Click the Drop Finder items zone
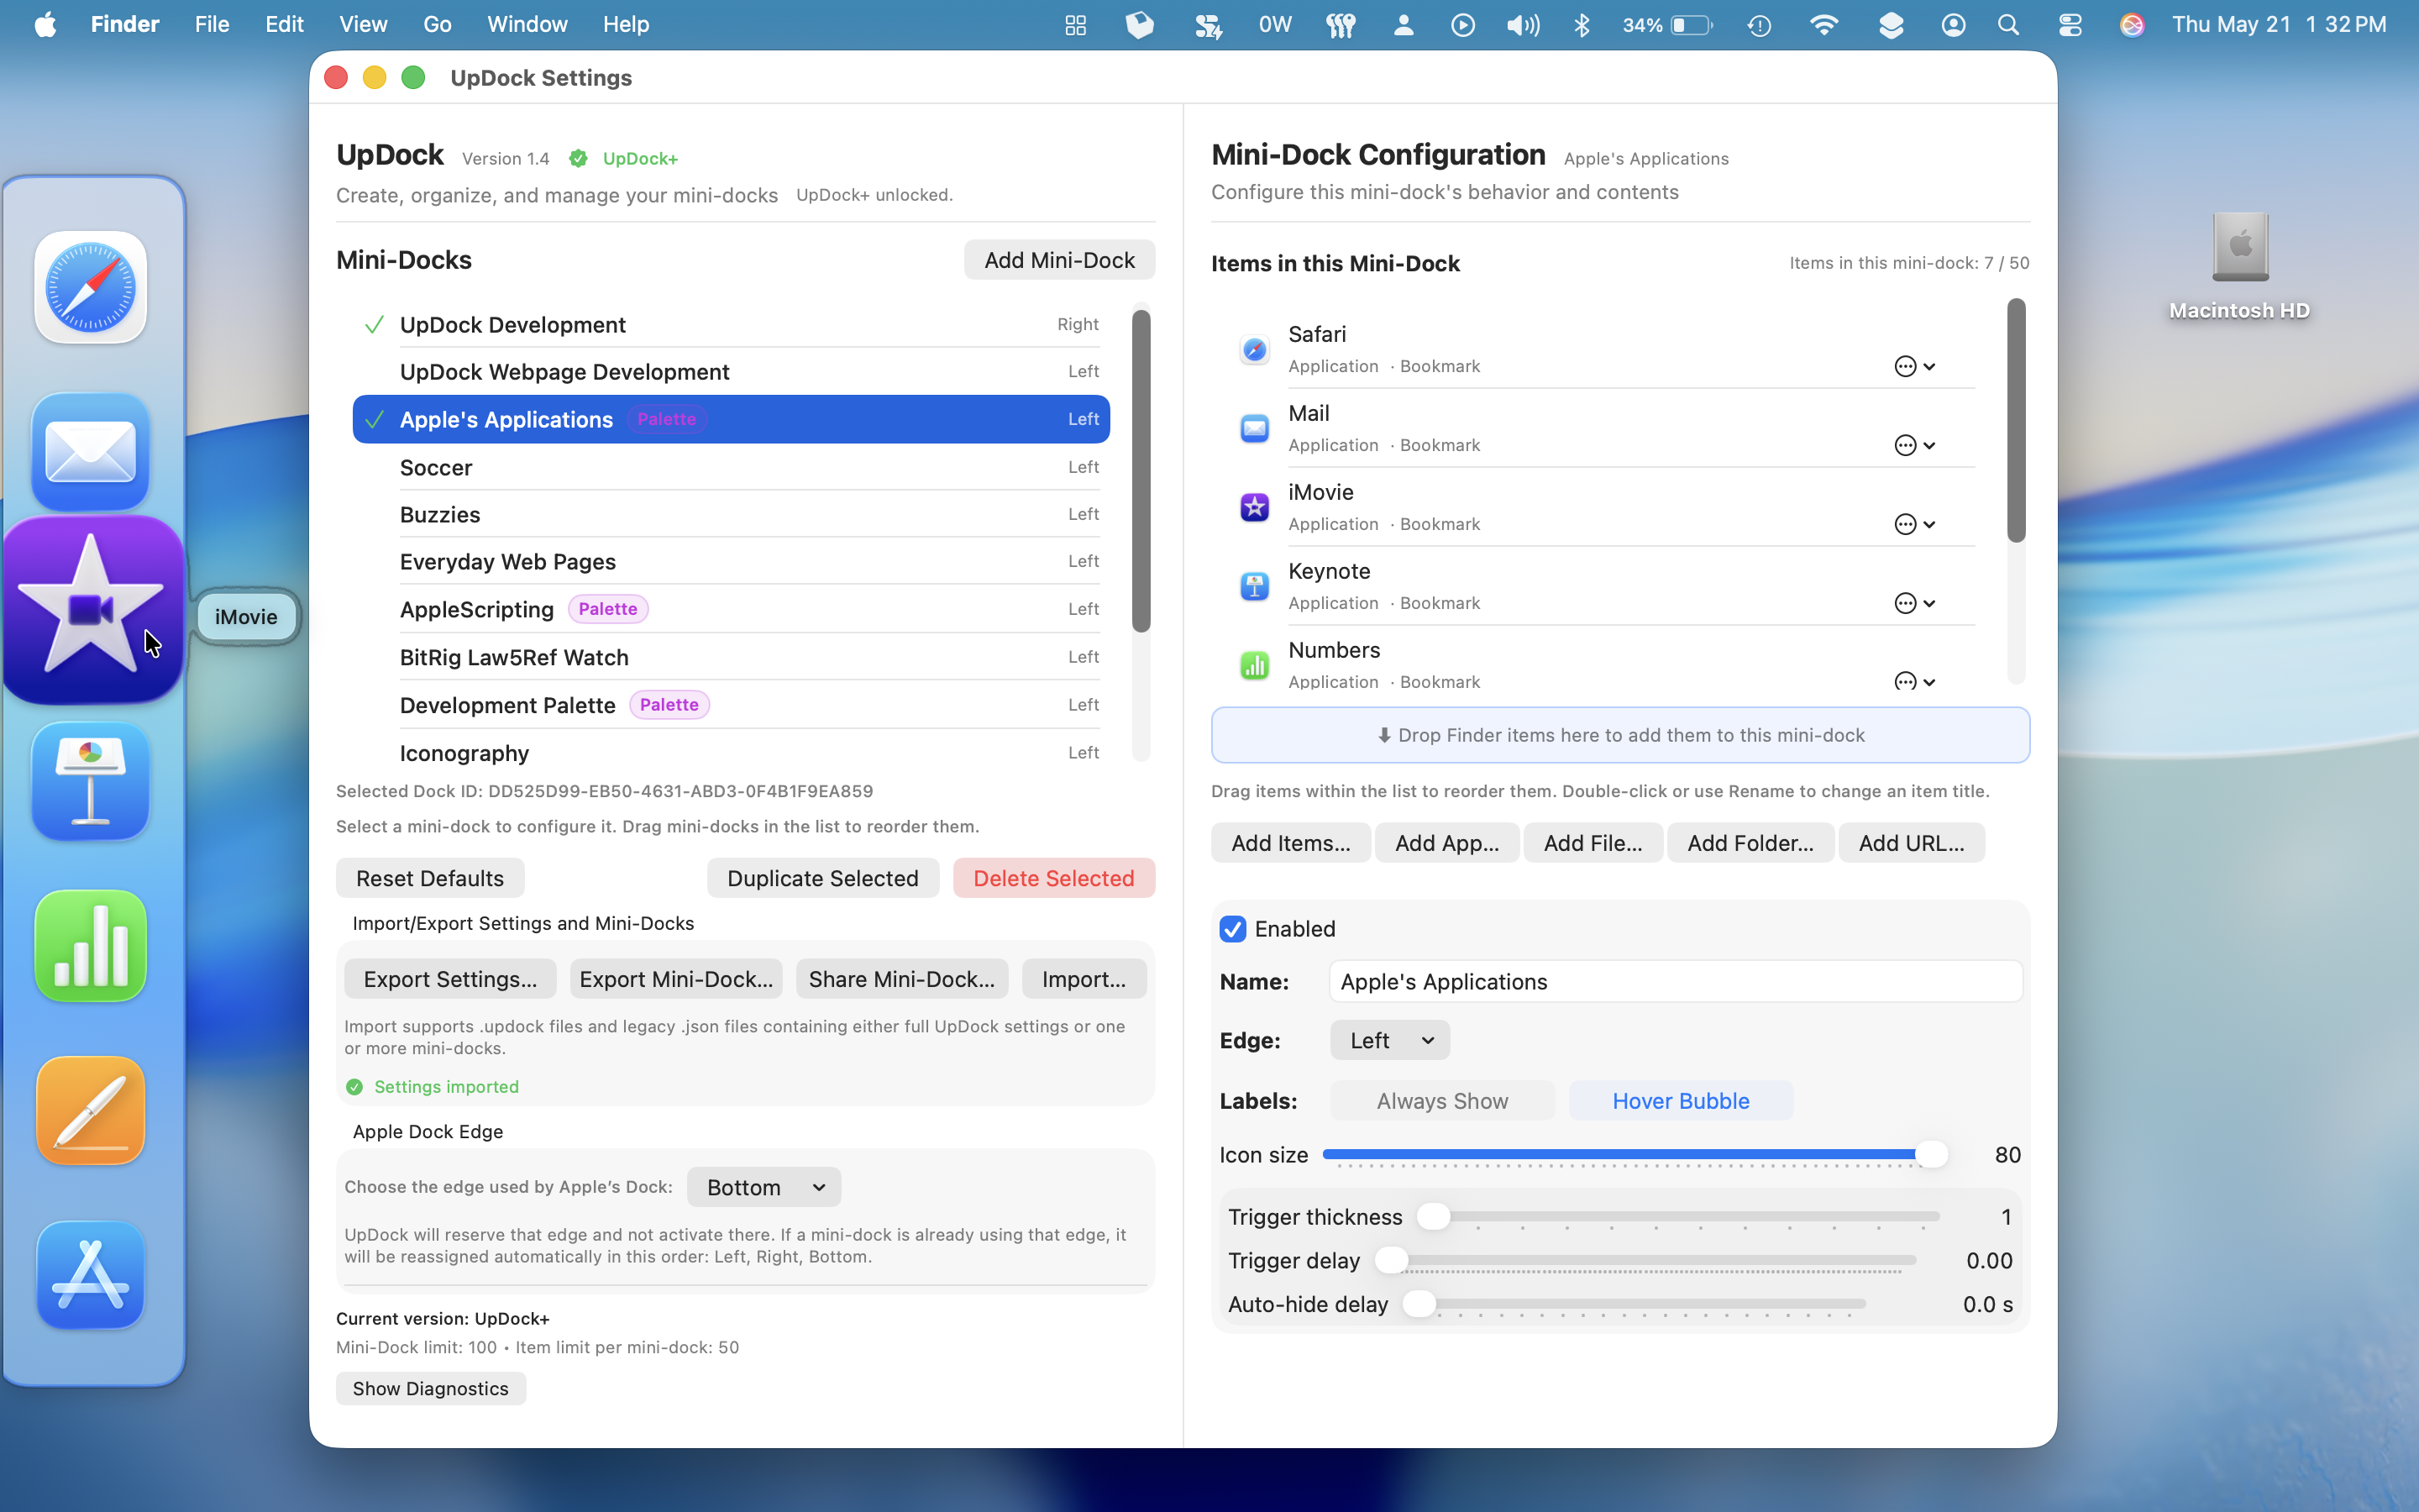This screenshot has width=2419, height=1512. point(1620,735)
